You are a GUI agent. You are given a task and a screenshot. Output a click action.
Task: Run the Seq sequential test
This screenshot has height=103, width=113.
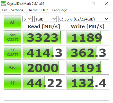(13, 68)
